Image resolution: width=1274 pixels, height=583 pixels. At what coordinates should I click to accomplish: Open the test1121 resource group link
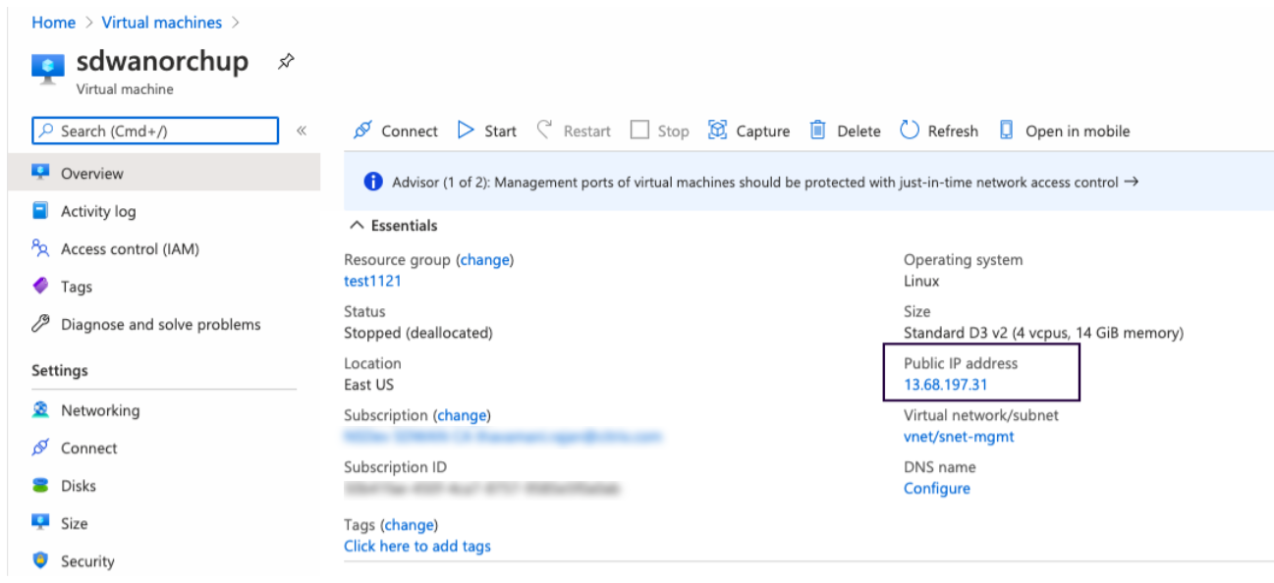click(372, 281)
